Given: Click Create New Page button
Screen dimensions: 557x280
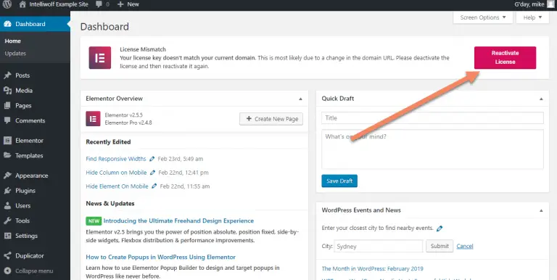Looking at the screenshot, I should [271, 119].
